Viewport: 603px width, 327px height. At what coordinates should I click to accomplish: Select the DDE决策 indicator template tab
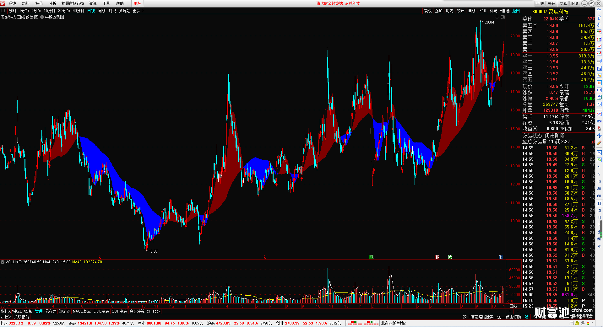tap(101, 311)
